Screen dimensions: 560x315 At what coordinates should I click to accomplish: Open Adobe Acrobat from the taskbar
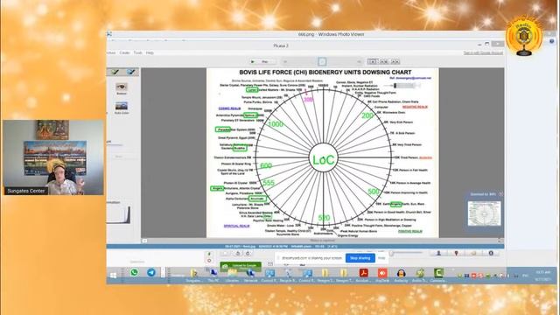pos(363,274)
